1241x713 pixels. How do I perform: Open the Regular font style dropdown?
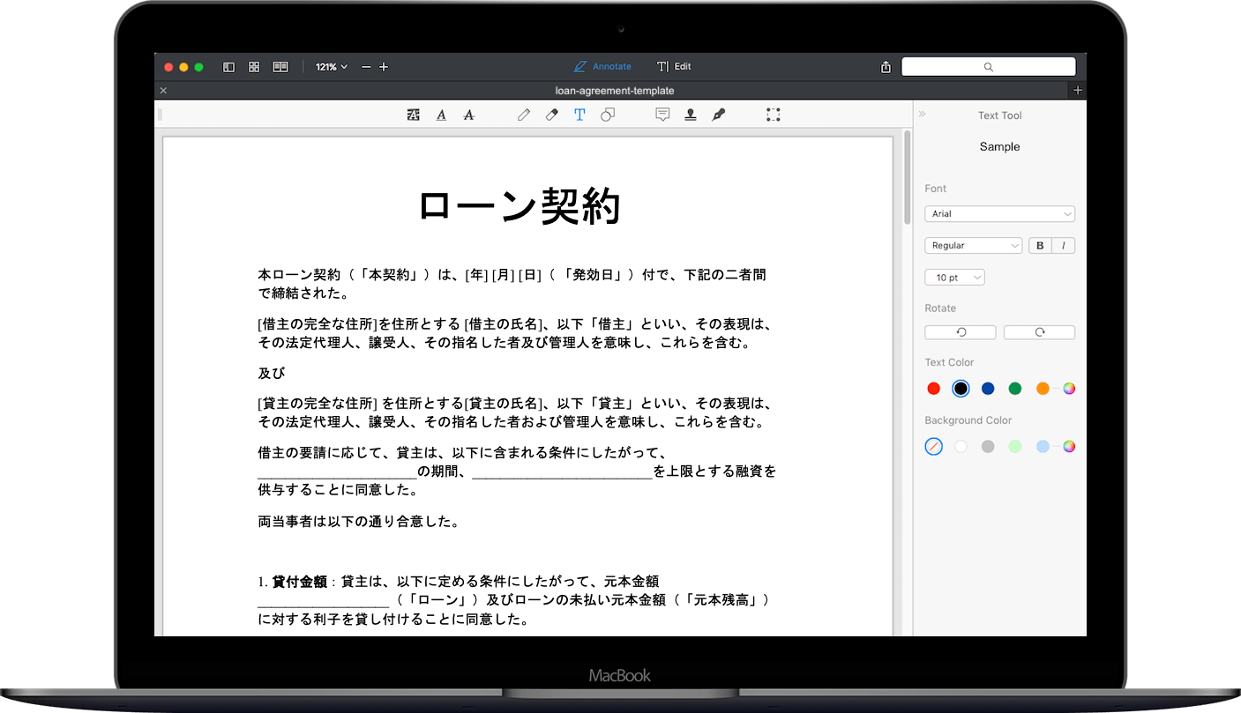click(973, 246)
